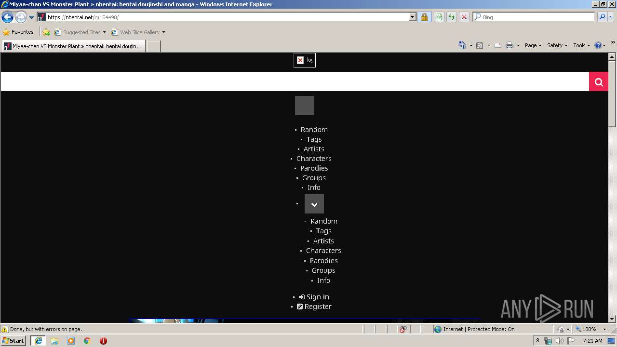
Task: Click the page error warning icon
Action: click(5, 329)
